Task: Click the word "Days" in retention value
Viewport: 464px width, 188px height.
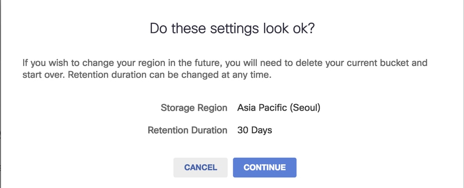Action: pyautogui.click(x=261, y=130)
